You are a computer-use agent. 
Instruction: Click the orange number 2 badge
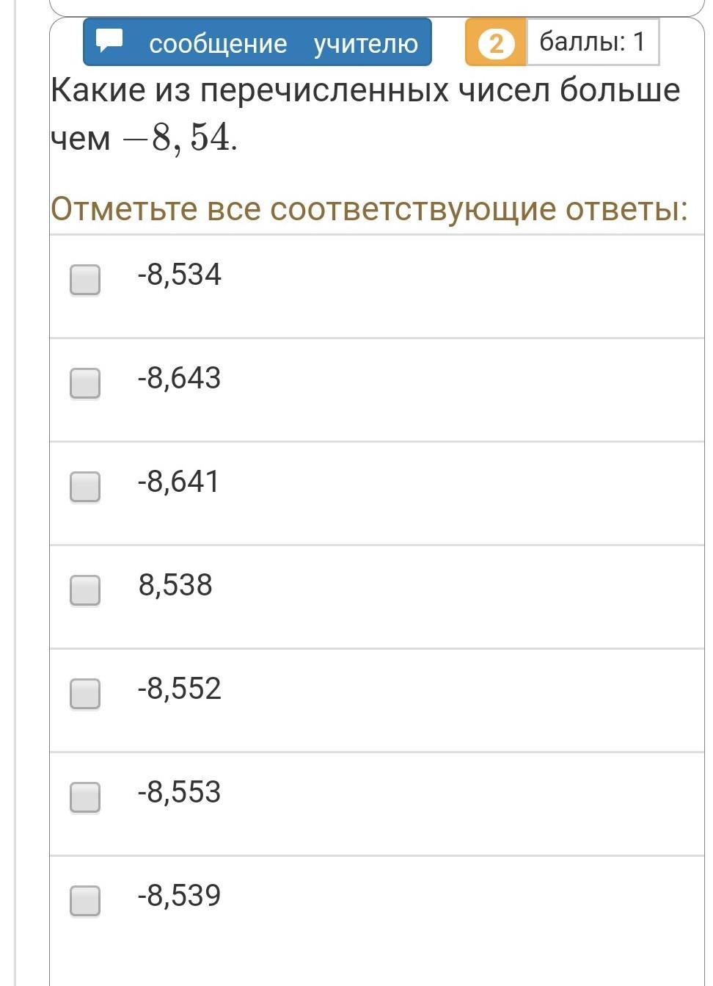(496, 43)
